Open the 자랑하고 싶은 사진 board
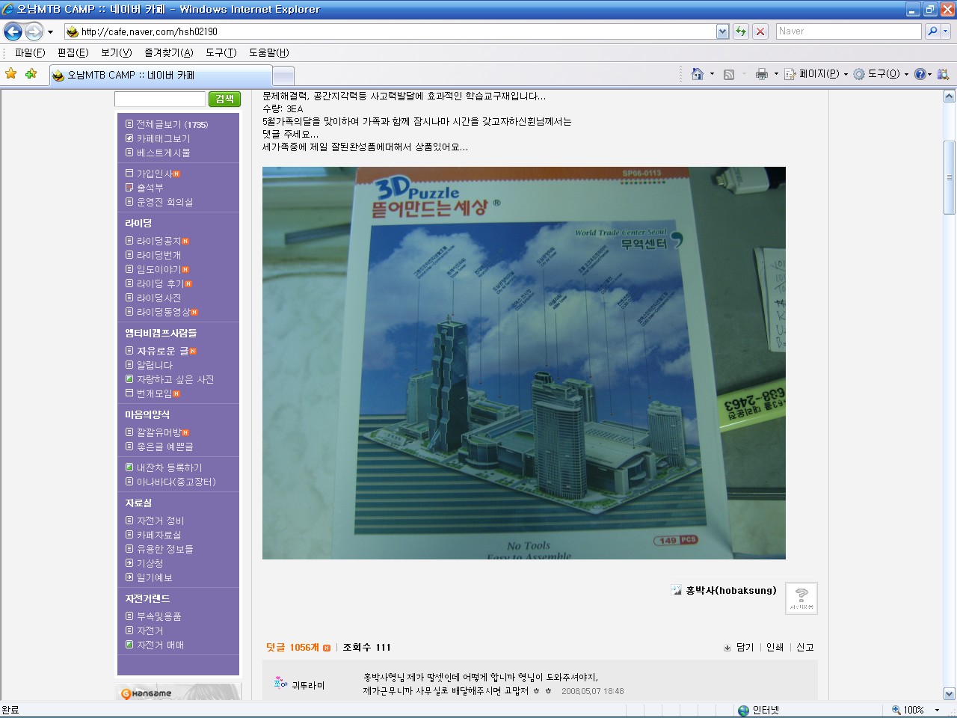Screen dimensions: 957x718 pos(174,379)
